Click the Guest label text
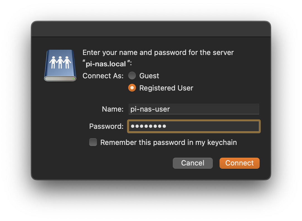302x221 pixels. [149, 76]
